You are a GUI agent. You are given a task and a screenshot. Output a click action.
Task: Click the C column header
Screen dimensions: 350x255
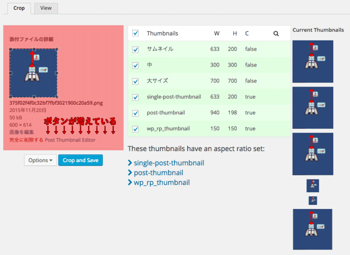[x=247, y=33]
